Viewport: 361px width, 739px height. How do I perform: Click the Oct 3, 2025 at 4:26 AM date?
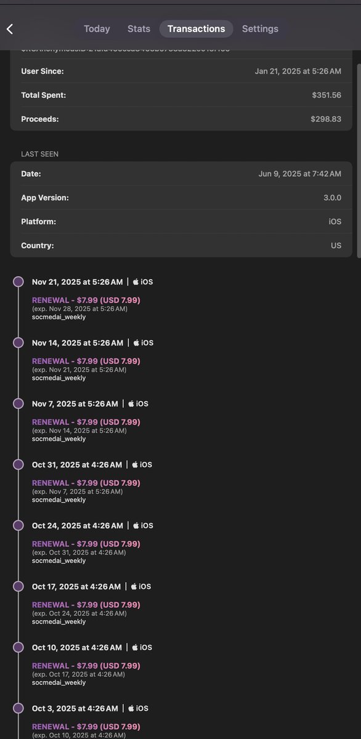[75, 709]
